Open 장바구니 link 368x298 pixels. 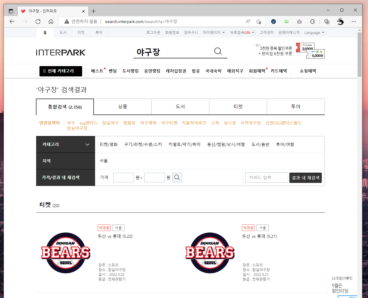click(x=191, y=32)
